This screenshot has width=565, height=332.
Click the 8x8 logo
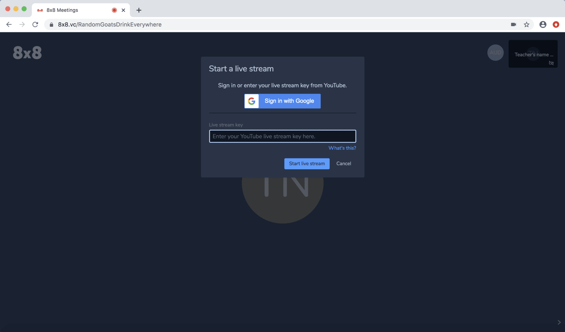coord(27,53)
